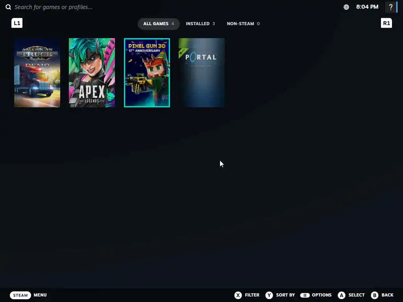Screen dimensions: 403x302
Task: Click the BACK label
Action: click(387, 295)
